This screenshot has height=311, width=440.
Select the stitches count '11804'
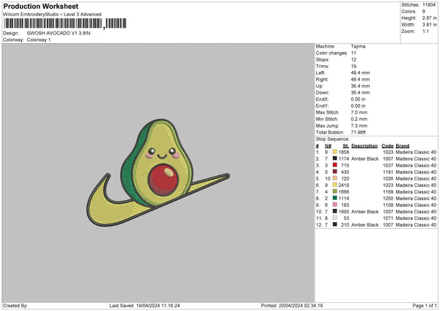tap(429, 5)
